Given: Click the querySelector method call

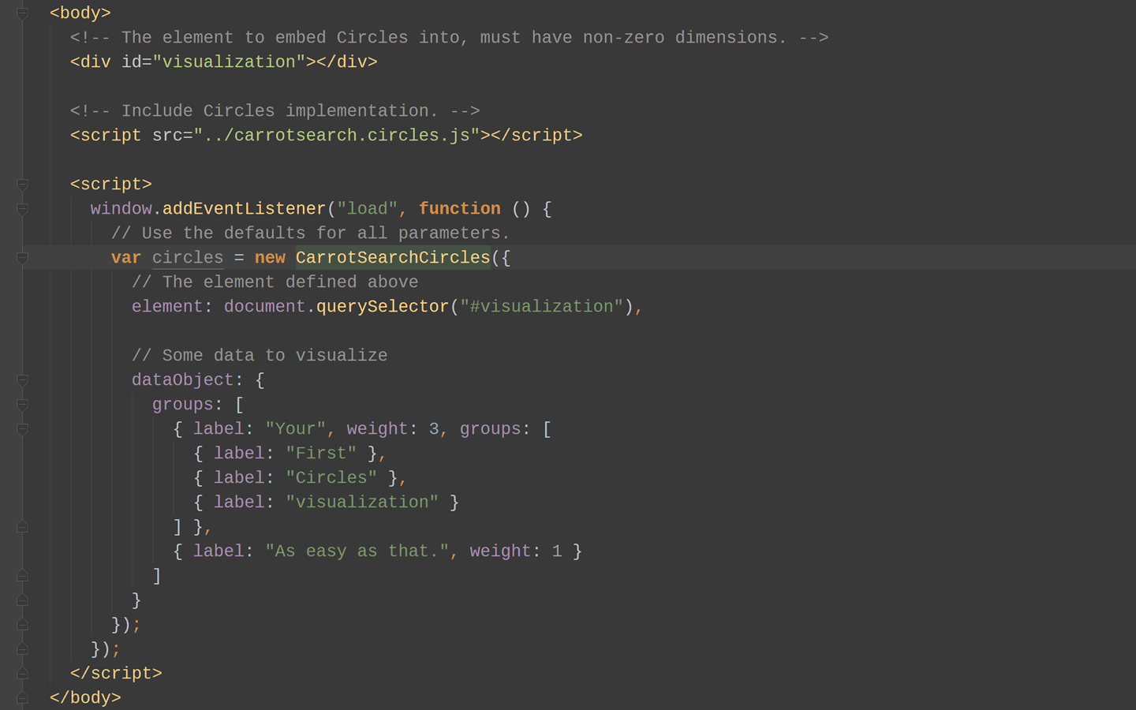Looking at the screenshot, I should tap(383, 307).
